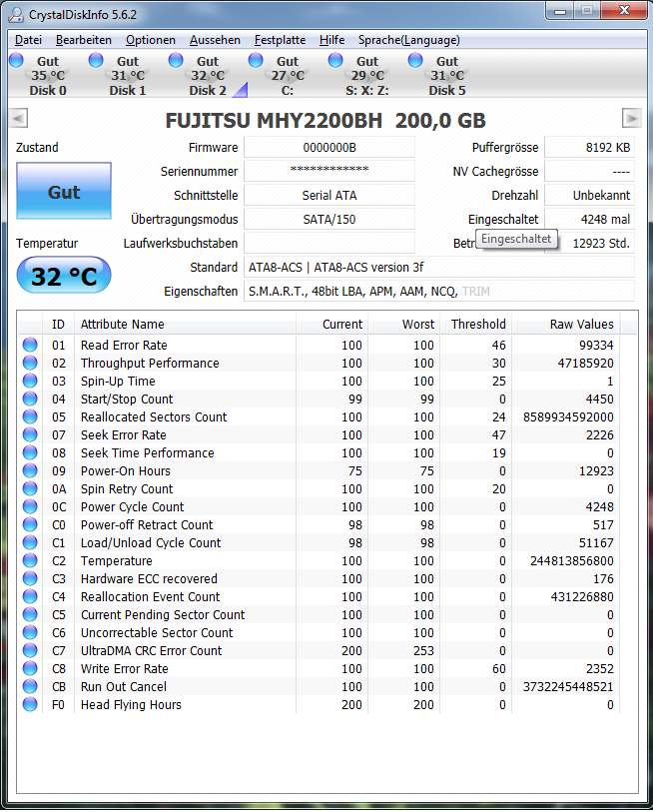Click status orb for Read Error Rate
The image size is (653, 812).
tap(30, 345)
